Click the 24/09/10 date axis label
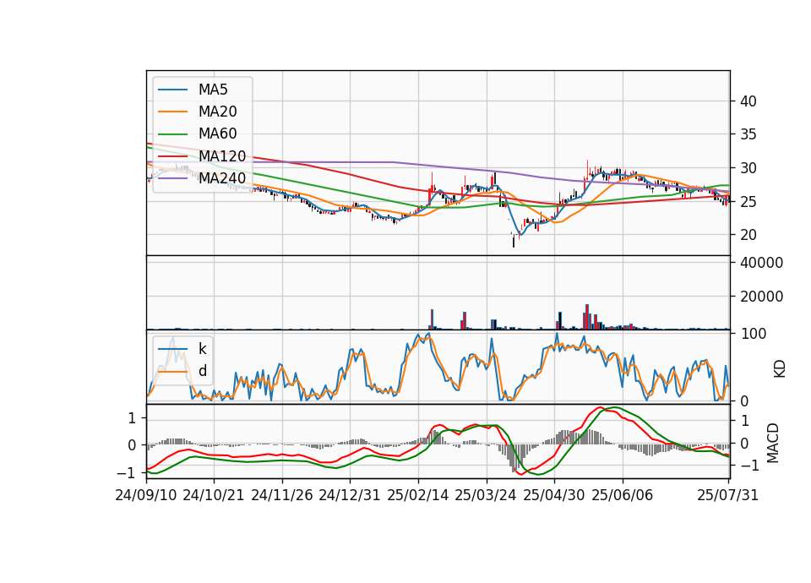Screen dimensions: 811x583 point(146,495)
